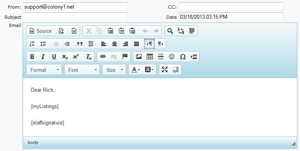Toggle left-to-right text direction
This screenshot has width=300, height=151.
[x=149, y=44]
